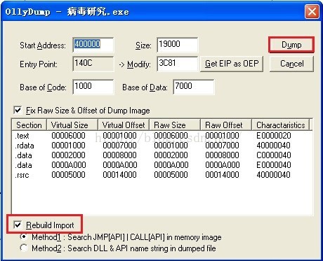Viewport: 323px width, 261px height.
Task: Click the Section column header
Action: point(29,125)
